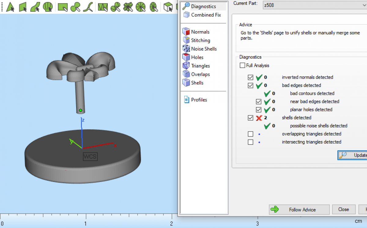This screenshot has width=367, height=228.
Task: Select the Mark Surface tool
Action: pyautogui.click(x=35, y=7)
